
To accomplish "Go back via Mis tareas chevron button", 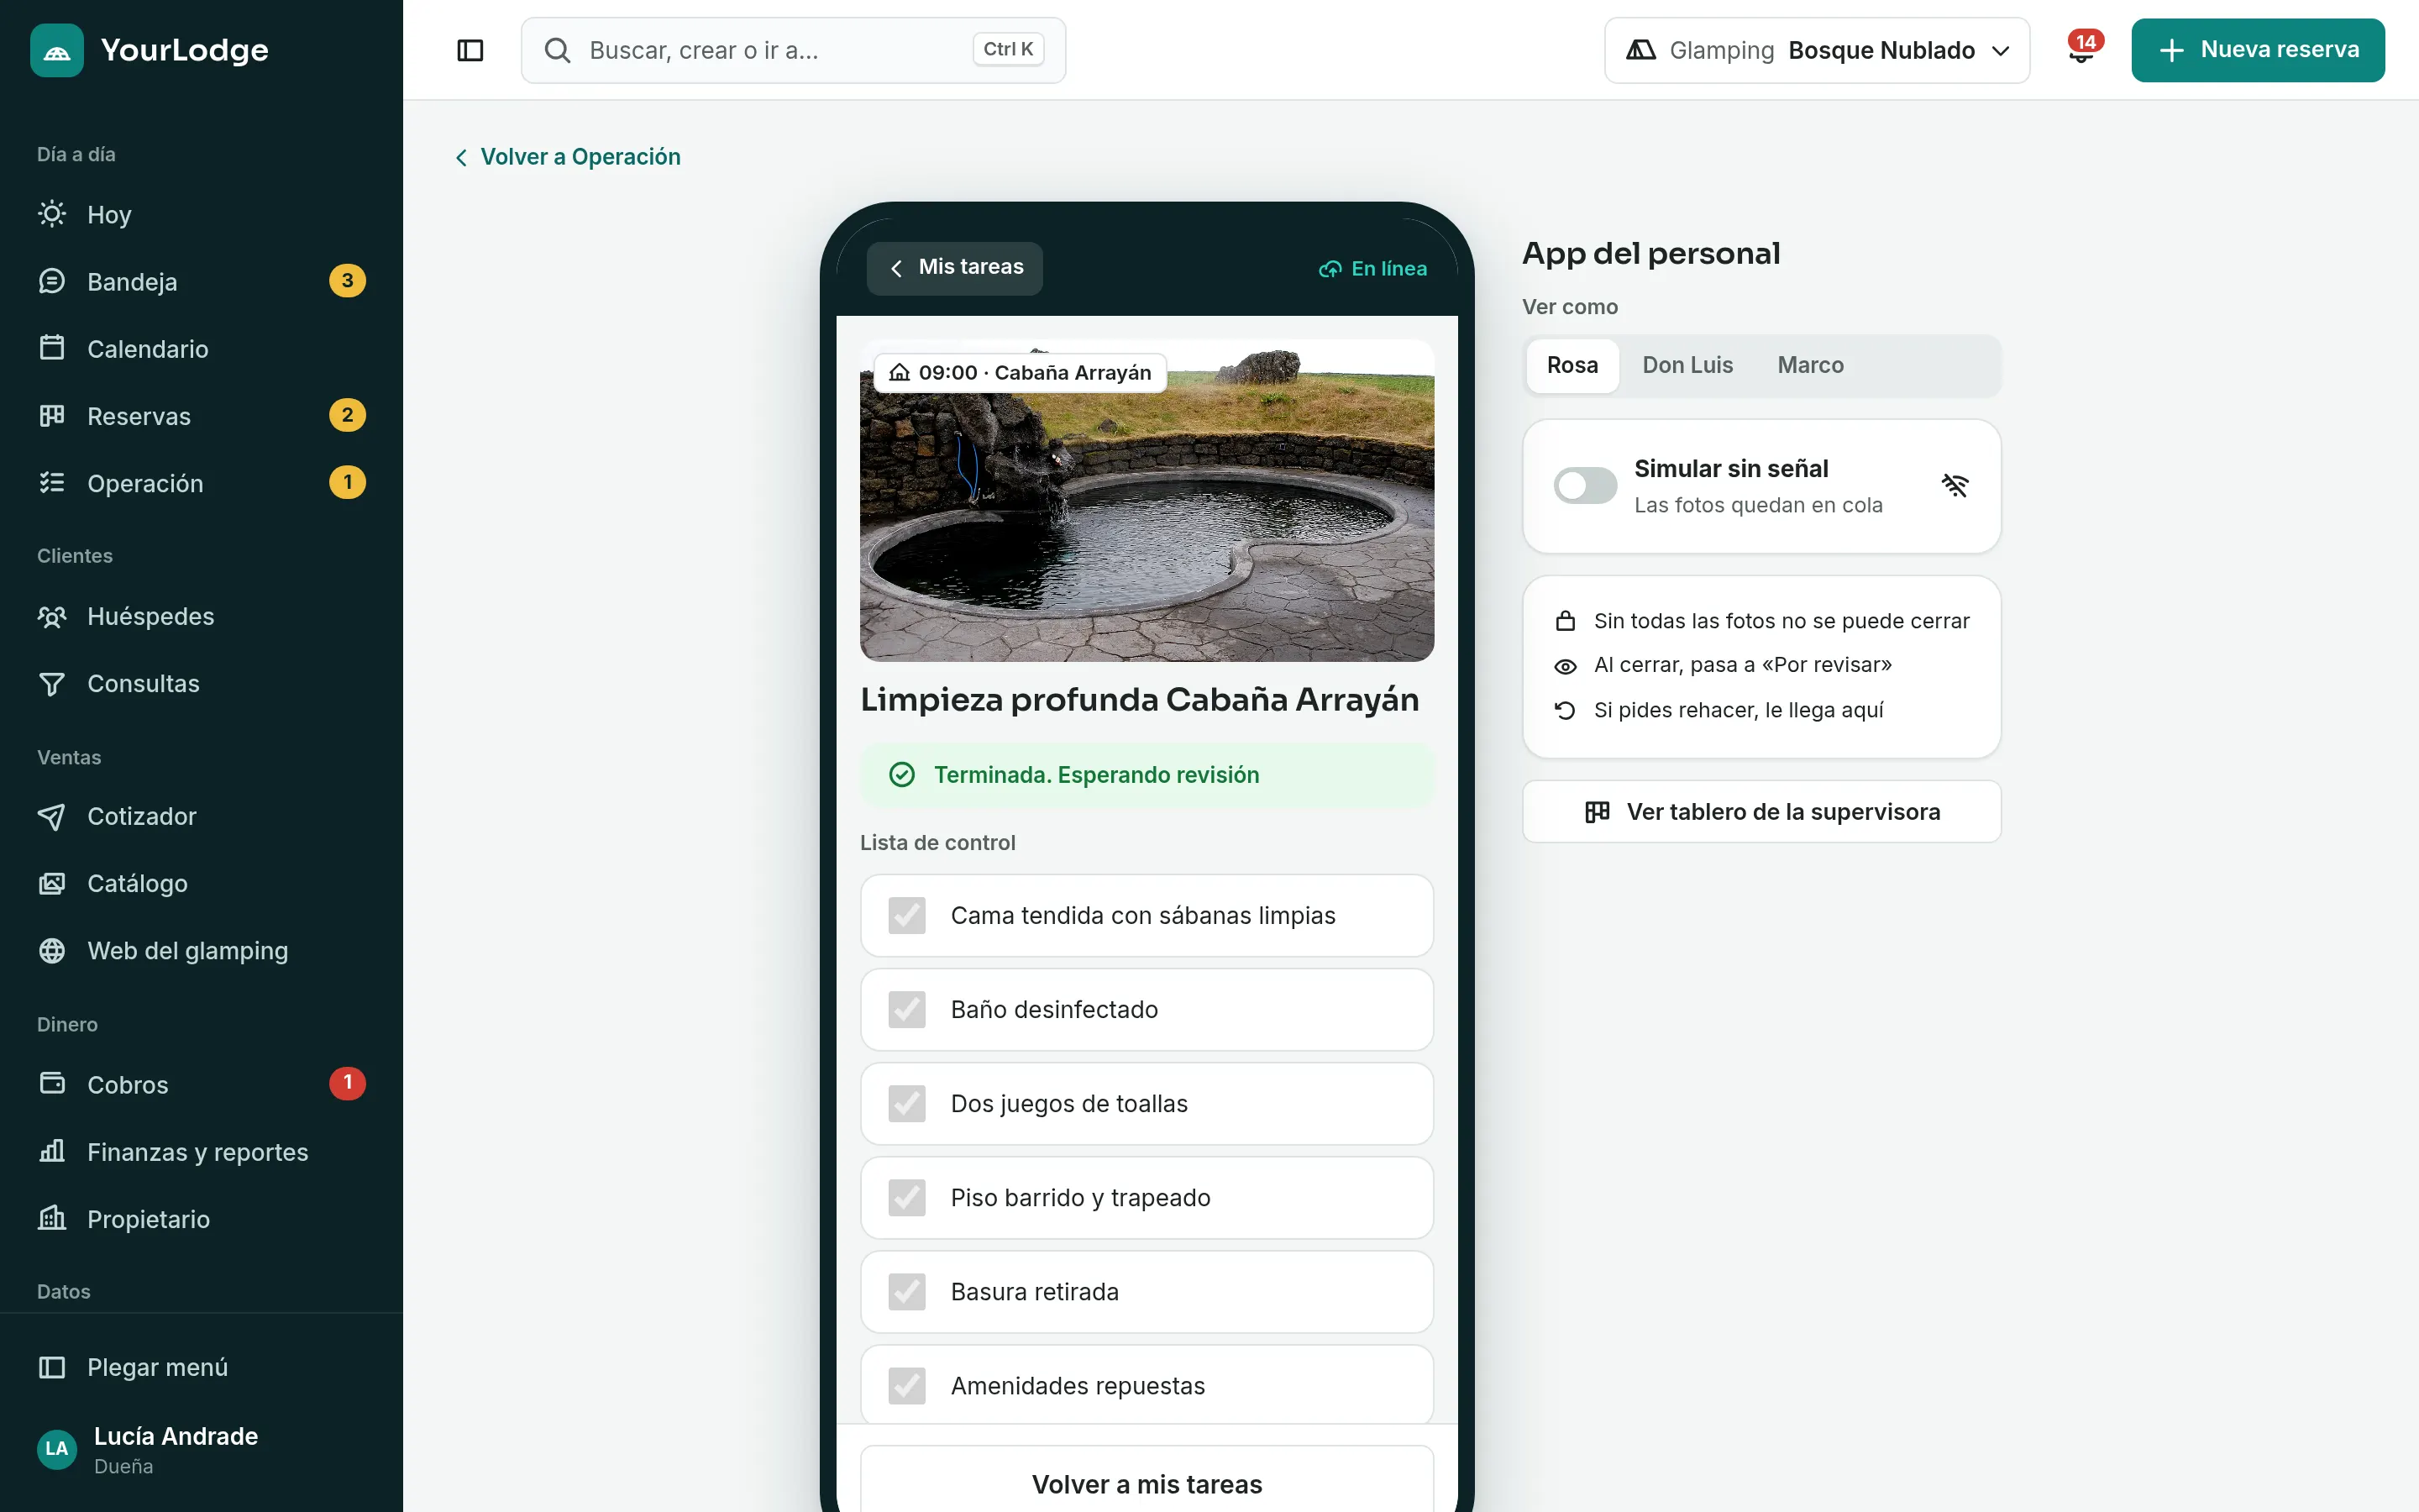I will (x=953, y=268).
